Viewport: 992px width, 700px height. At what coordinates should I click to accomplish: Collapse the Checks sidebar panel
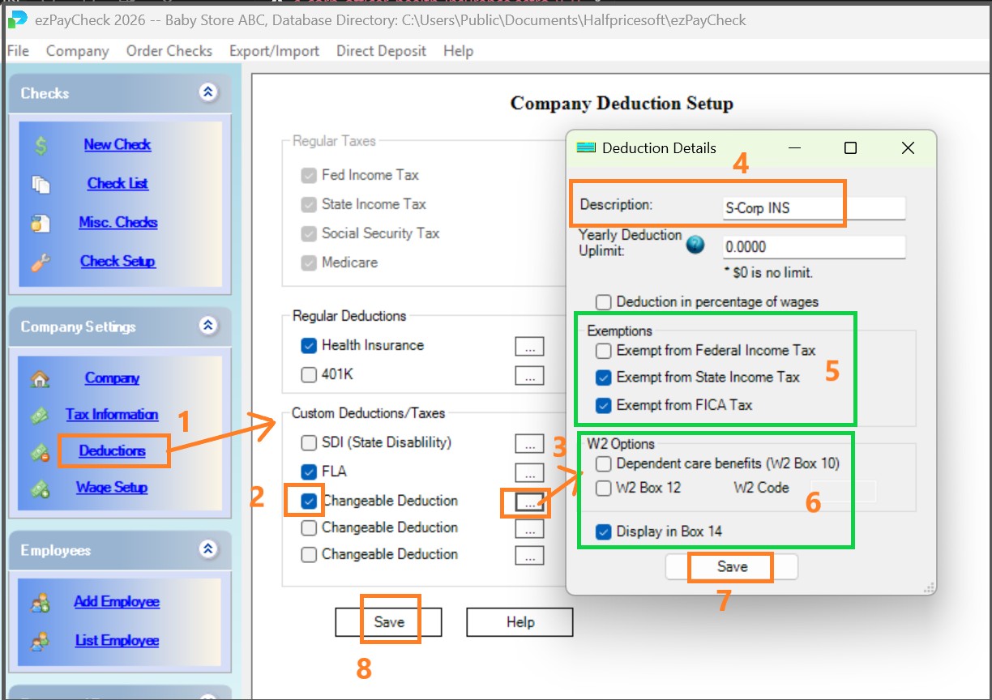tap(208, 93)
